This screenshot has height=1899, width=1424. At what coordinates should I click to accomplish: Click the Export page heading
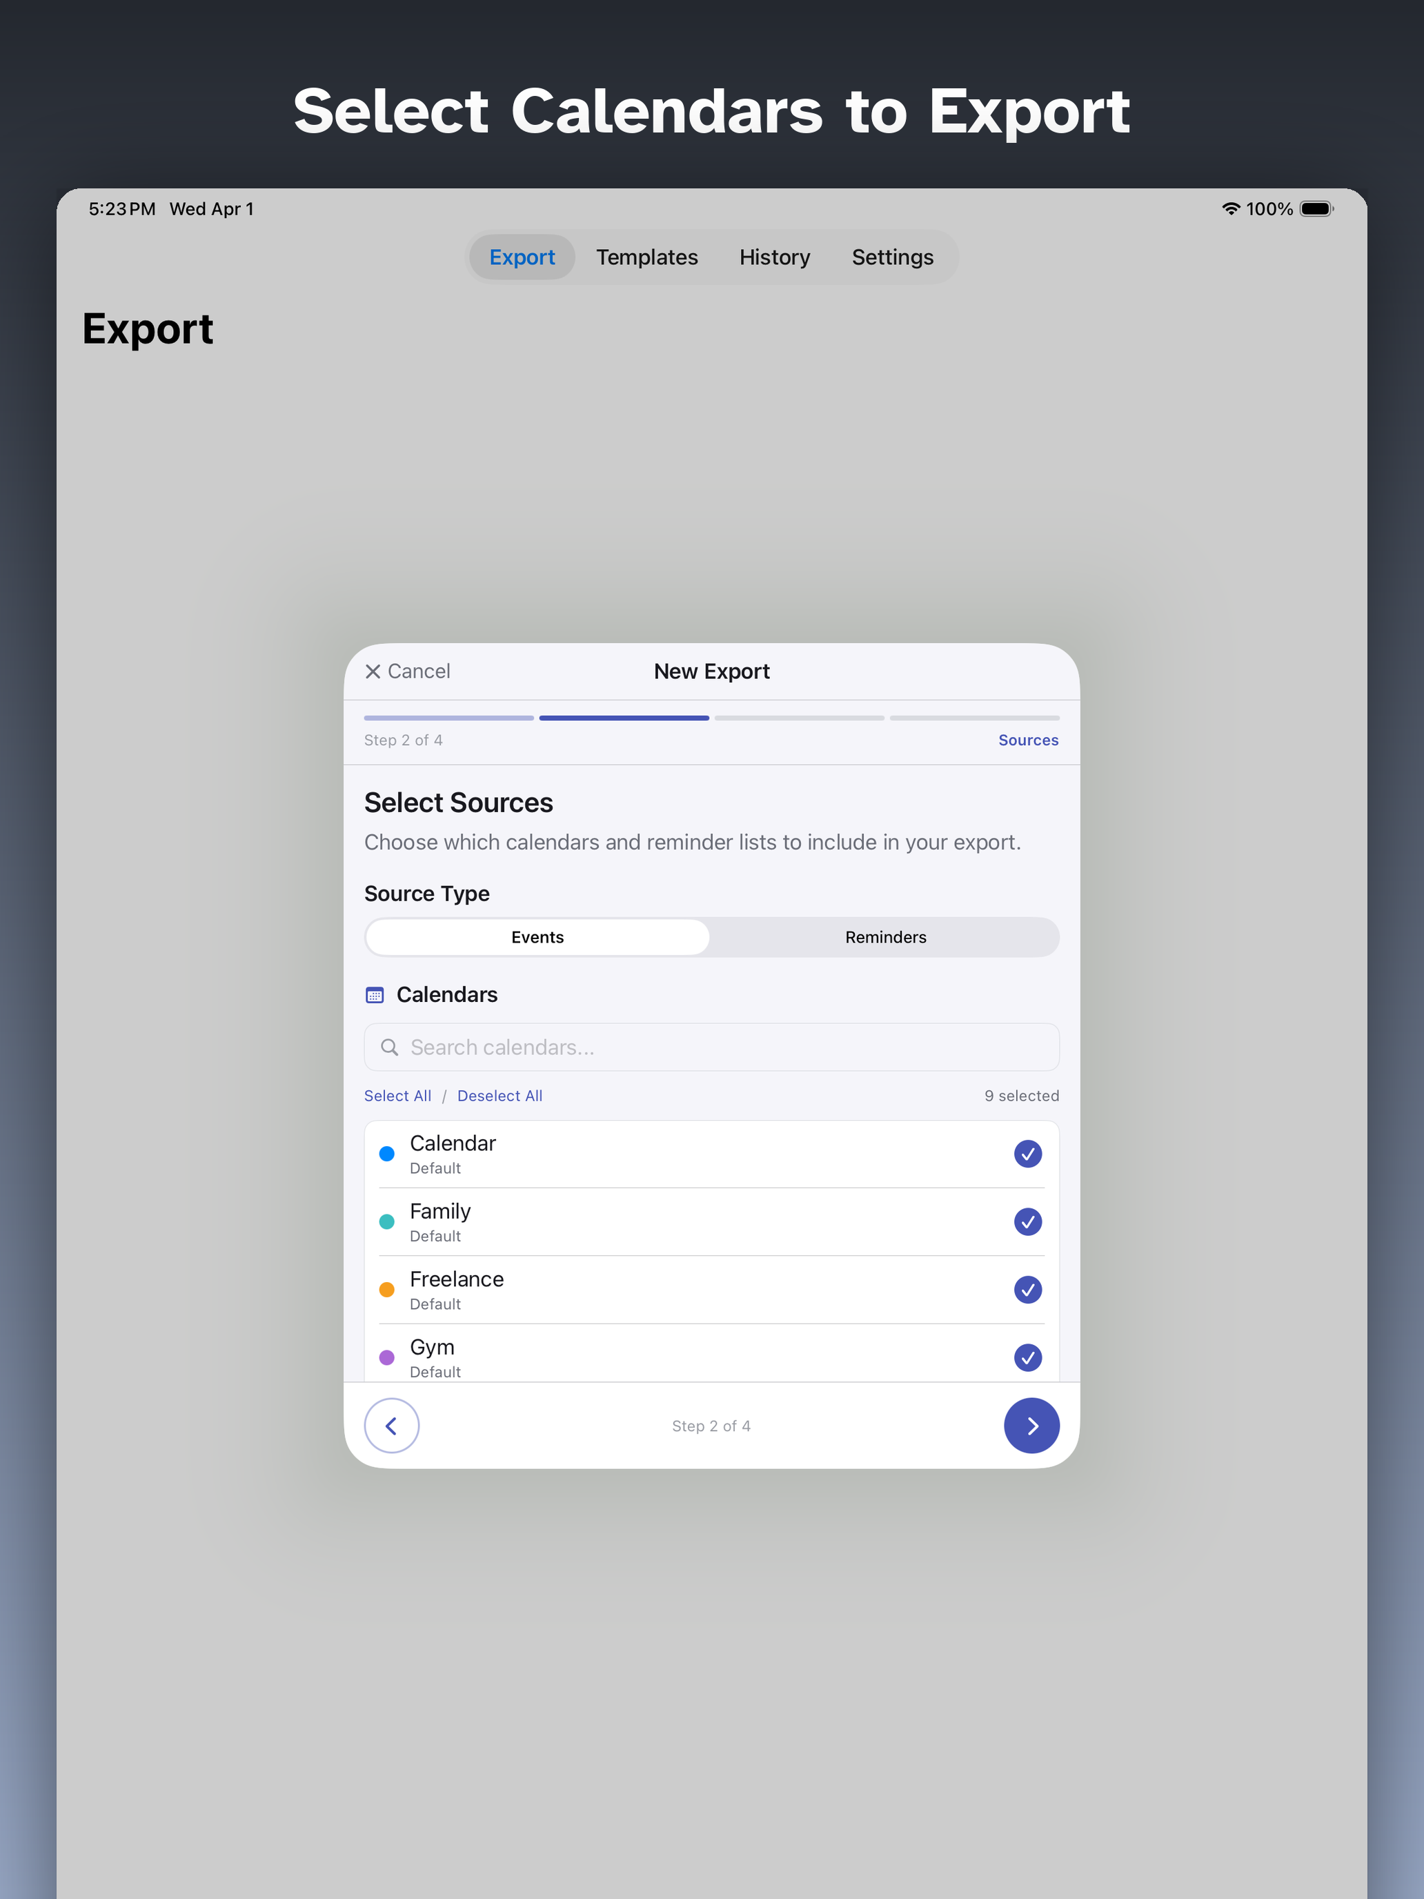(x=148, y=330)
